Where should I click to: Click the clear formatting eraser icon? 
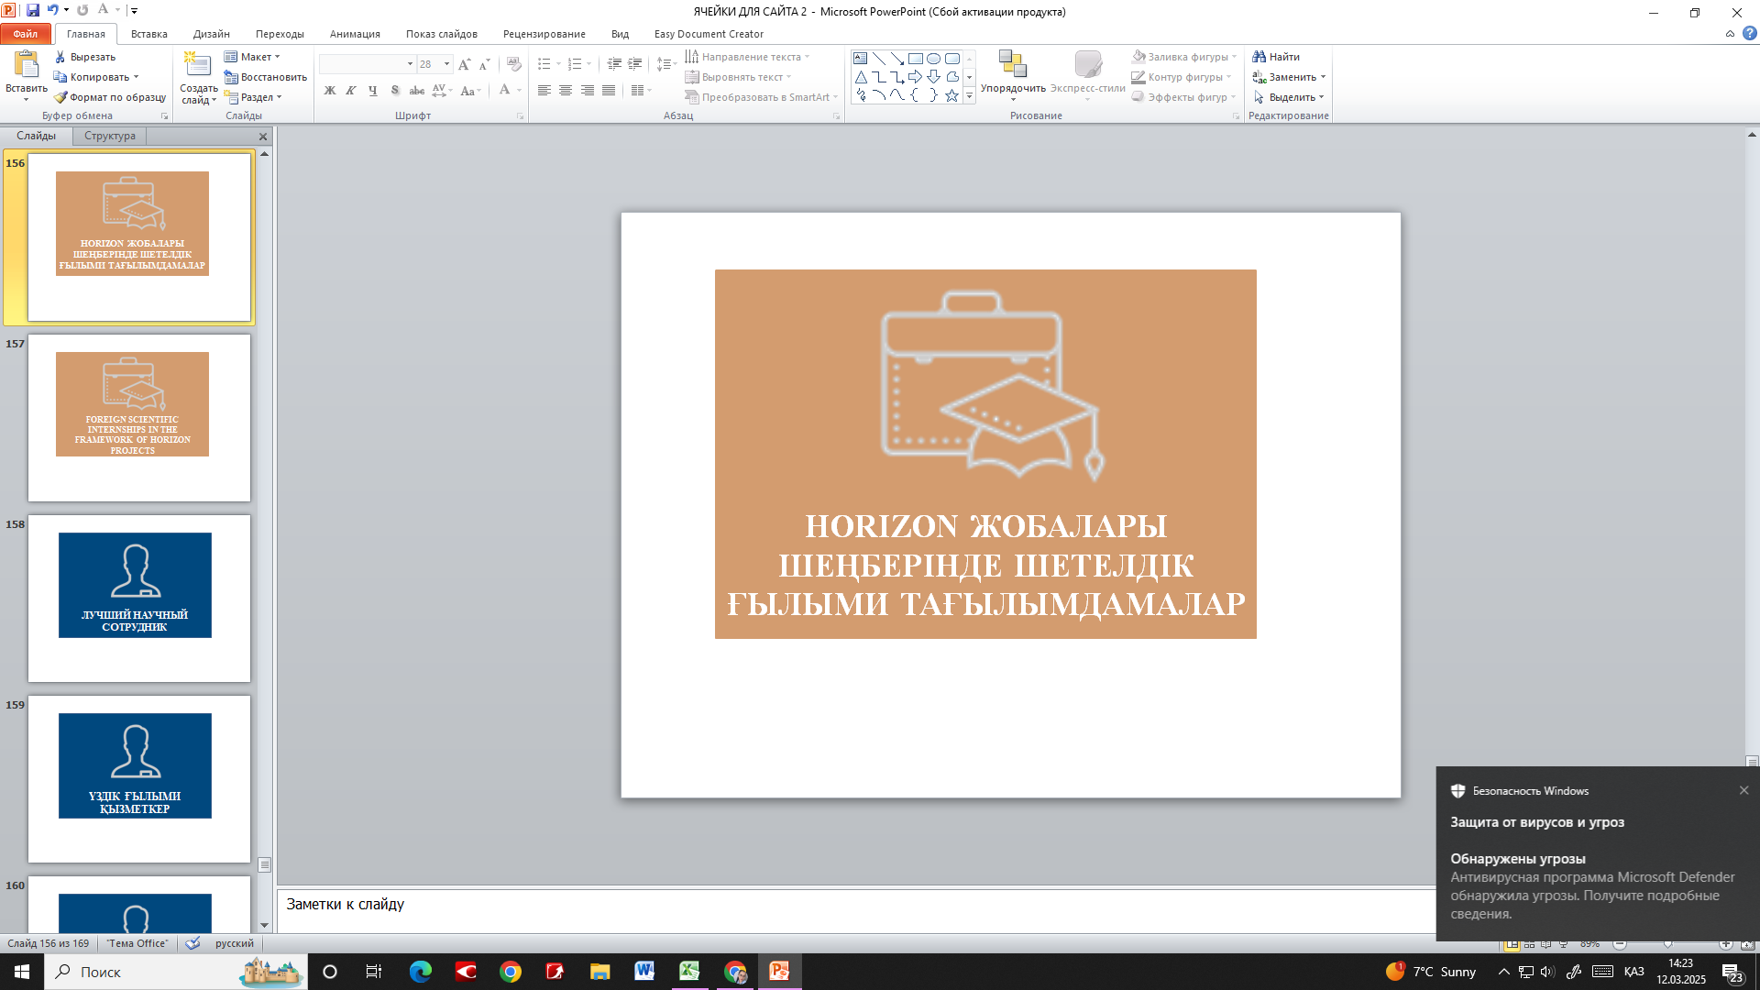pos(514,64)
